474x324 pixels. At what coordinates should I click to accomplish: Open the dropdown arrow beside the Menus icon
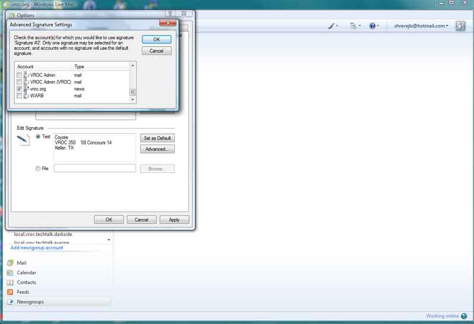360,26
